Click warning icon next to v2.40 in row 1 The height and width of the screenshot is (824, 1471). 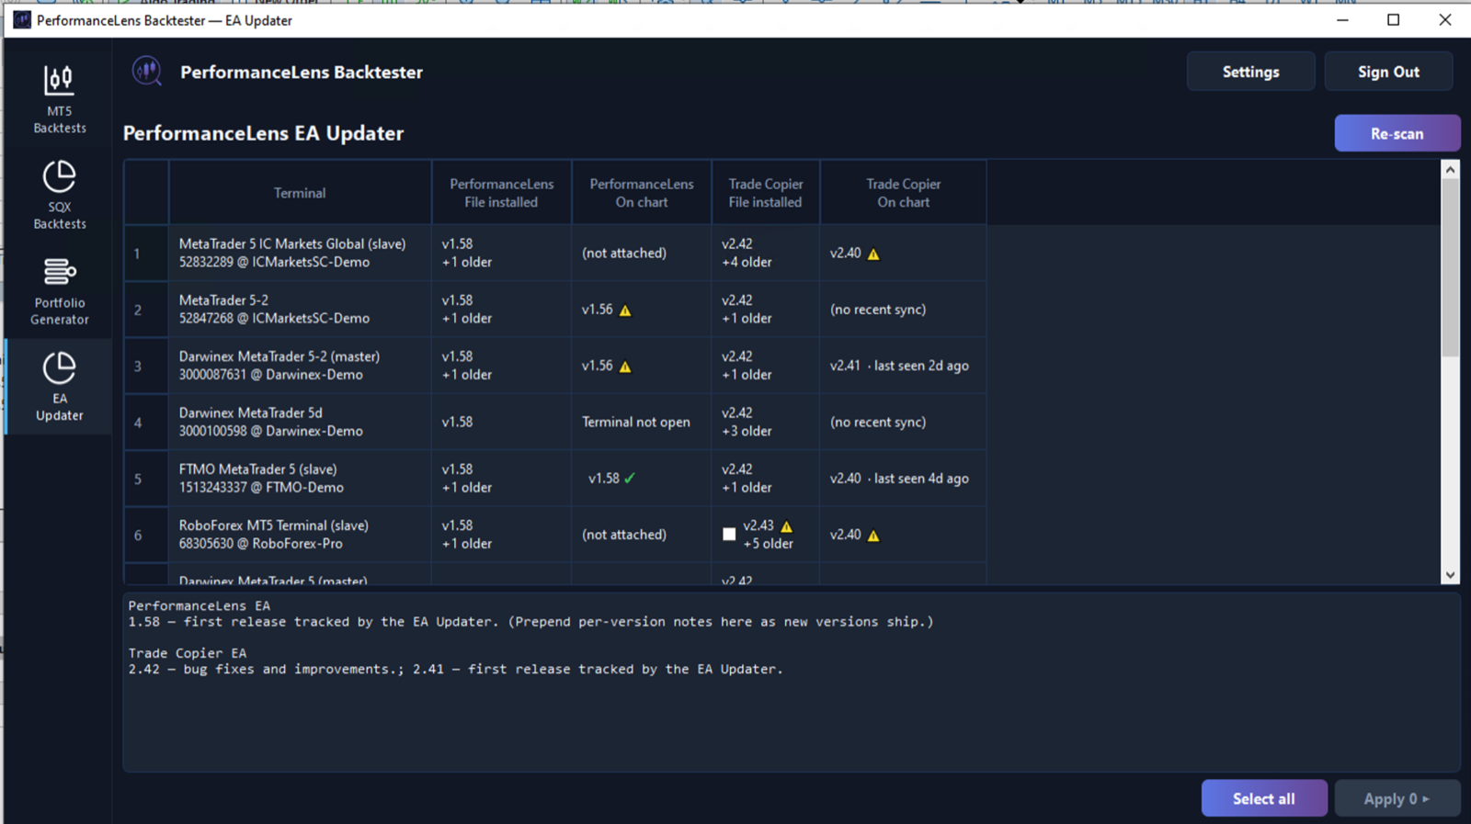point(873,254)
